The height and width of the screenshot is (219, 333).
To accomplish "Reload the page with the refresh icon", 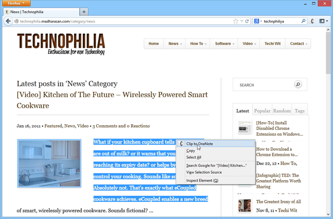I will 247,21.
